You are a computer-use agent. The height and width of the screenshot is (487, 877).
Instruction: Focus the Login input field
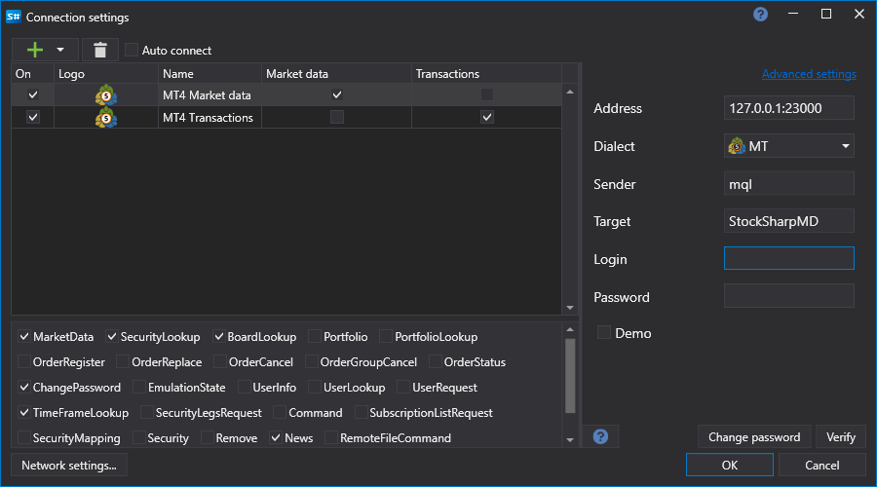[788, 258]
